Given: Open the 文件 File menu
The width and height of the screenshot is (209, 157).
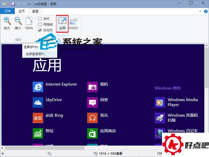Looking at the screenshot, I should 7,11.
